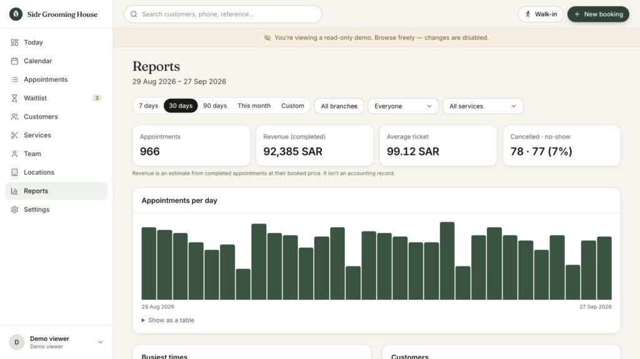Viewport: 640px width, 359px height.
Task: Click the Waitlist count badge 3
Action: coord(97,98)
